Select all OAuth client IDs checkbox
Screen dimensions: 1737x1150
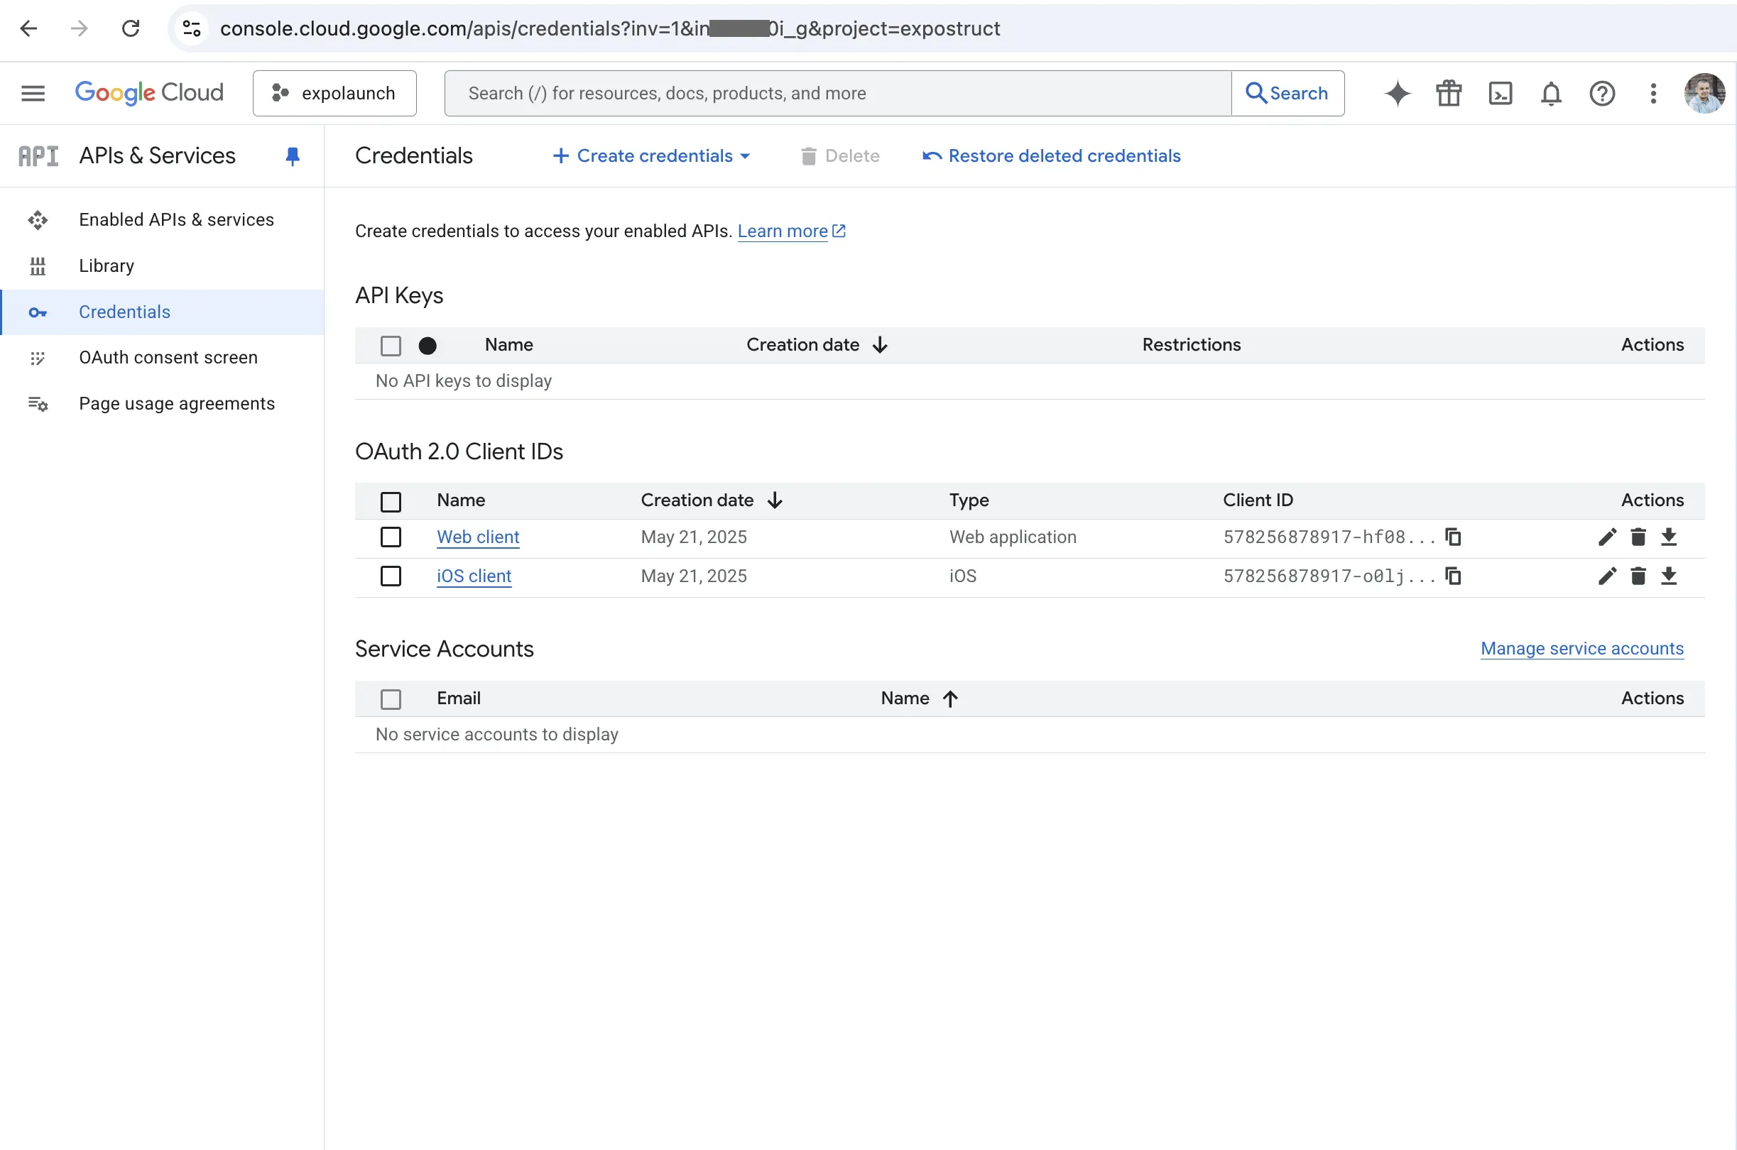tap(391, 502)
